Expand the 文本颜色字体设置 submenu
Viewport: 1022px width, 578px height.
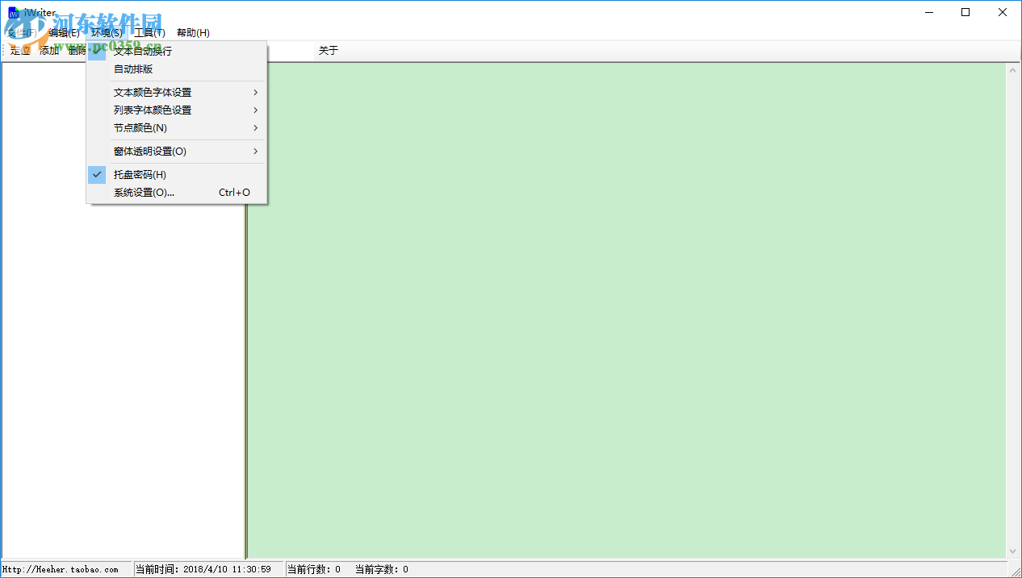(153, 92)
